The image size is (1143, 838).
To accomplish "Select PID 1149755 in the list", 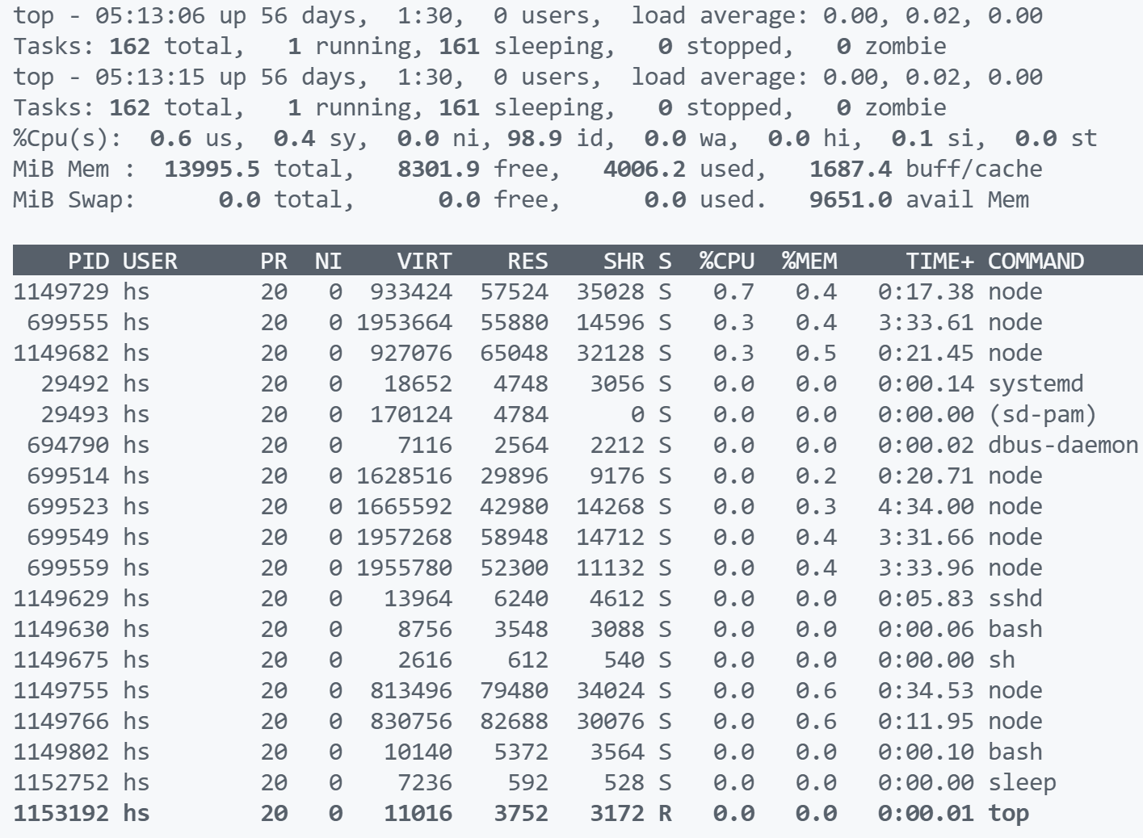I will [61, 690].
